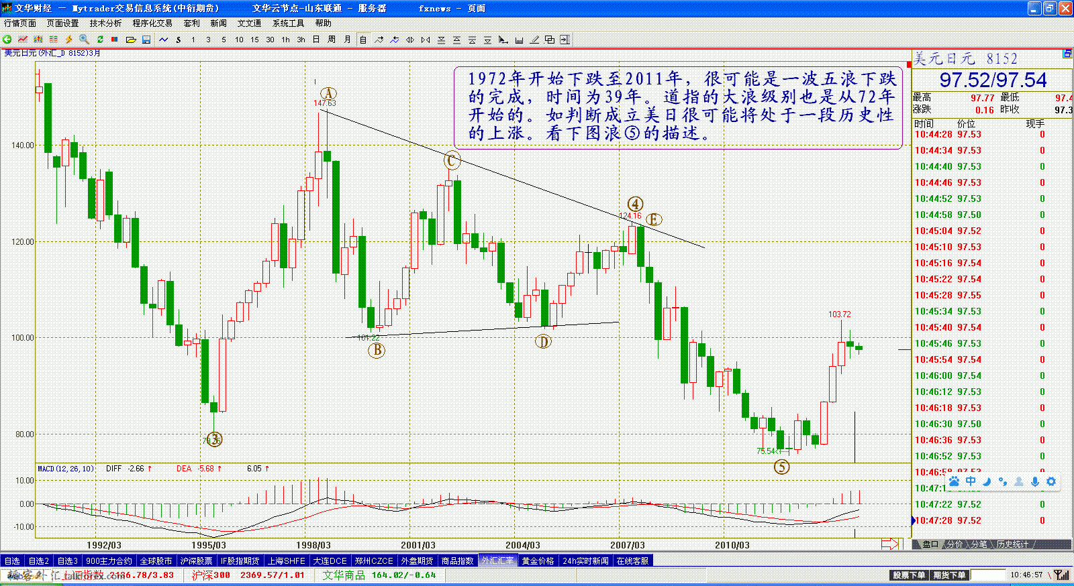
Task: Open the 系统工具 menu
Action: tap(288, 23)
